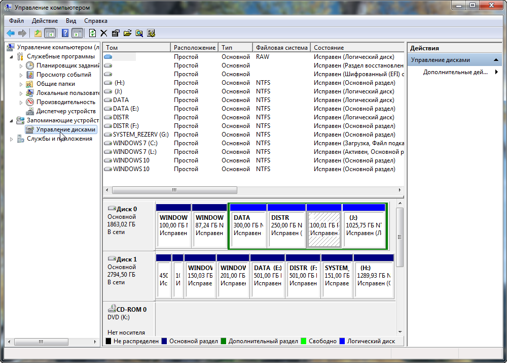The height and width of the screenshot is (363, 507).
Task: Toggle the console tree show/hide toolbar icon
Action: (x=50, y=33)
